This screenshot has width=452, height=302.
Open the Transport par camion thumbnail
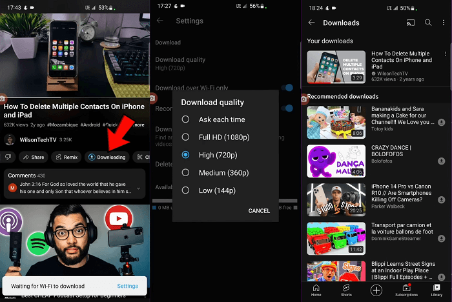(336, 238)
